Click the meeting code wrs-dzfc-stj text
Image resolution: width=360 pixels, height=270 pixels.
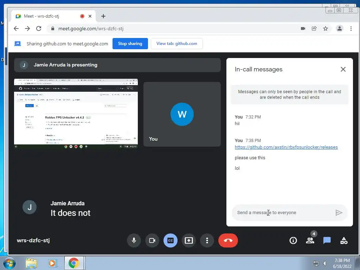click(x=33, y=240)
